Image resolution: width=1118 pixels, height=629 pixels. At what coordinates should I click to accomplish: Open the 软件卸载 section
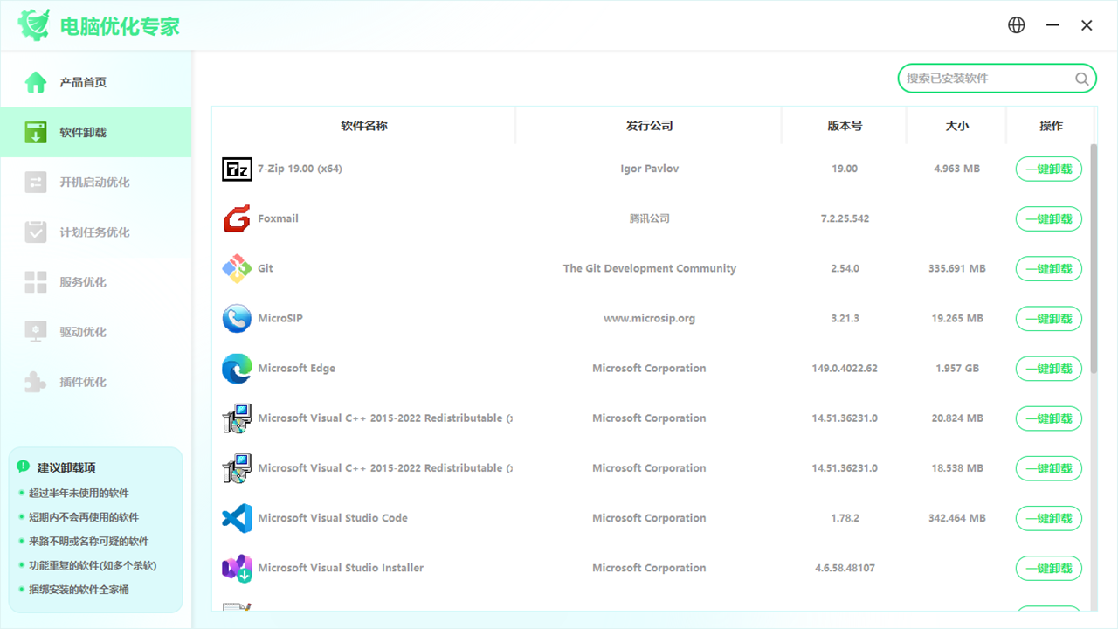point(96,133)
